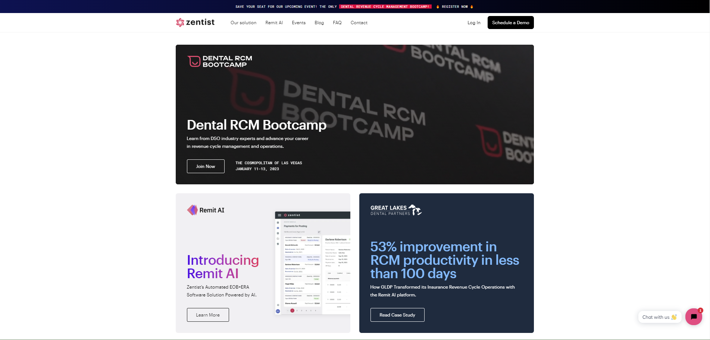This screenshot has height=340, width=710.
Task: Click the Schedule a Demo button
Action: click(510, 22)
